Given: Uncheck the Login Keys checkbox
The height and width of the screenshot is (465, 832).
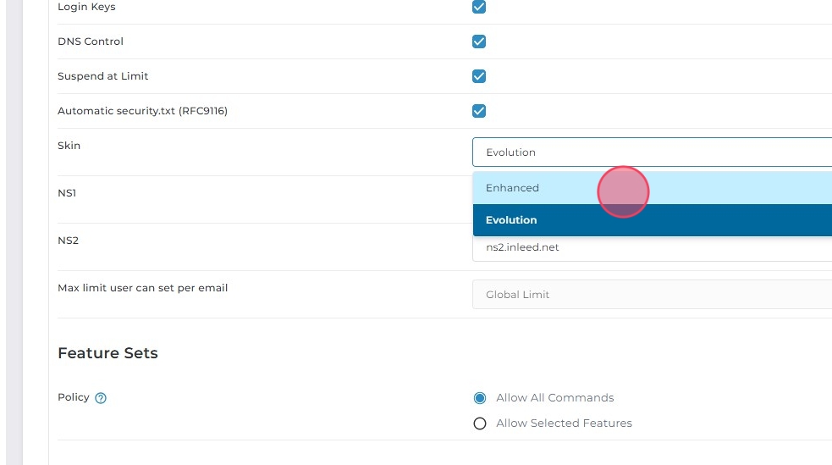Looking at the screenshot, I should pyautogui.click(x=479, y=7).
